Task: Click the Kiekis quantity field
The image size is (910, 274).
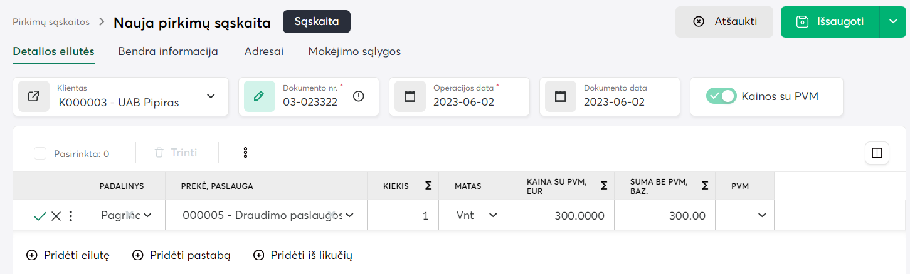Action: (x=401, y=216)
